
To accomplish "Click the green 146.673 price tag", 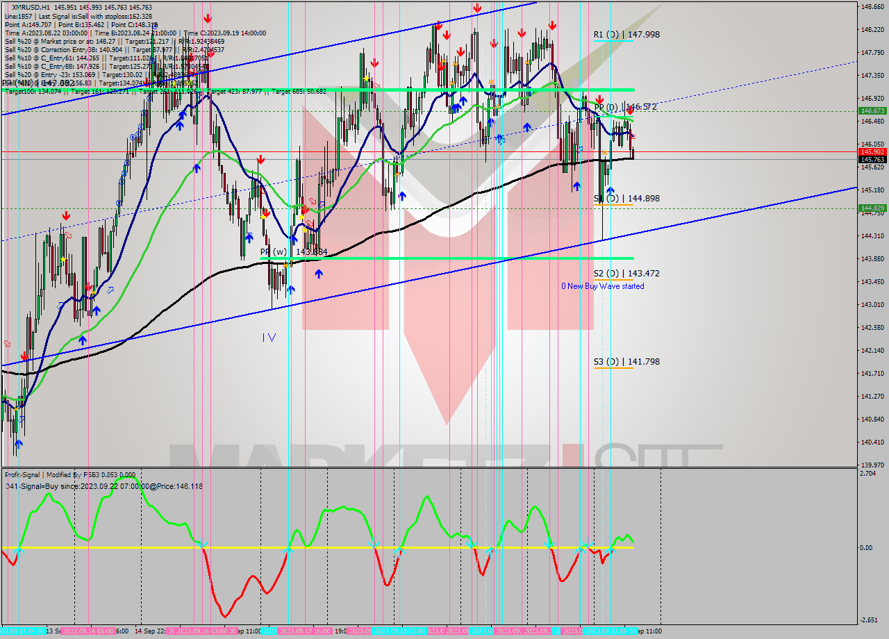I will pyautogui.click(x=872, y=111).
